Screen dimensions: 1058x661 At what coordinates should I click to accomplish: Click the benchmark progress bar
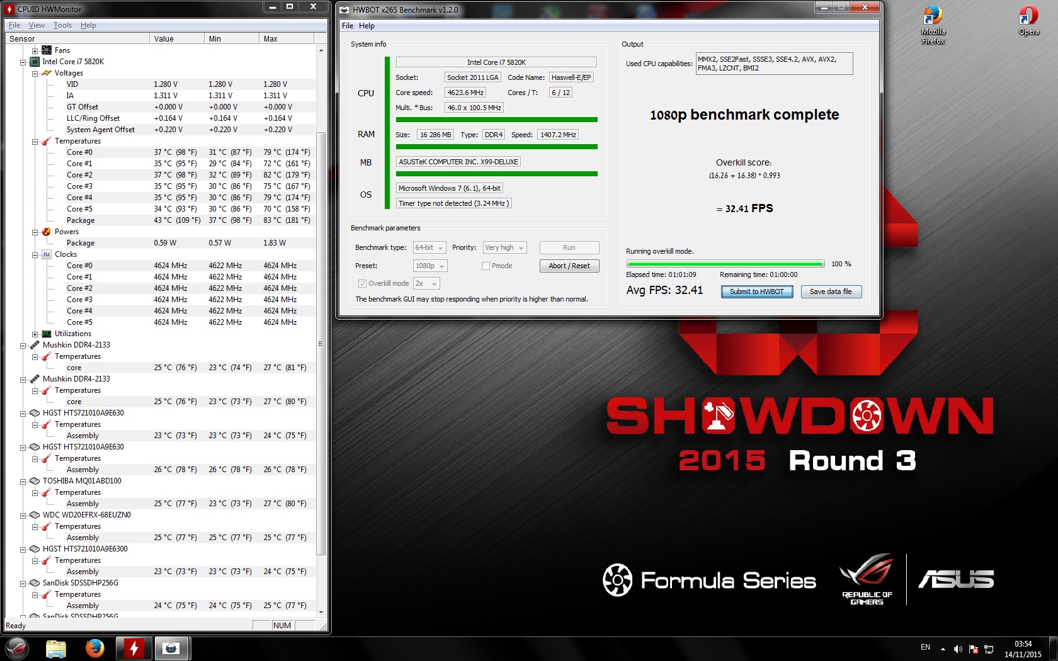725,264
